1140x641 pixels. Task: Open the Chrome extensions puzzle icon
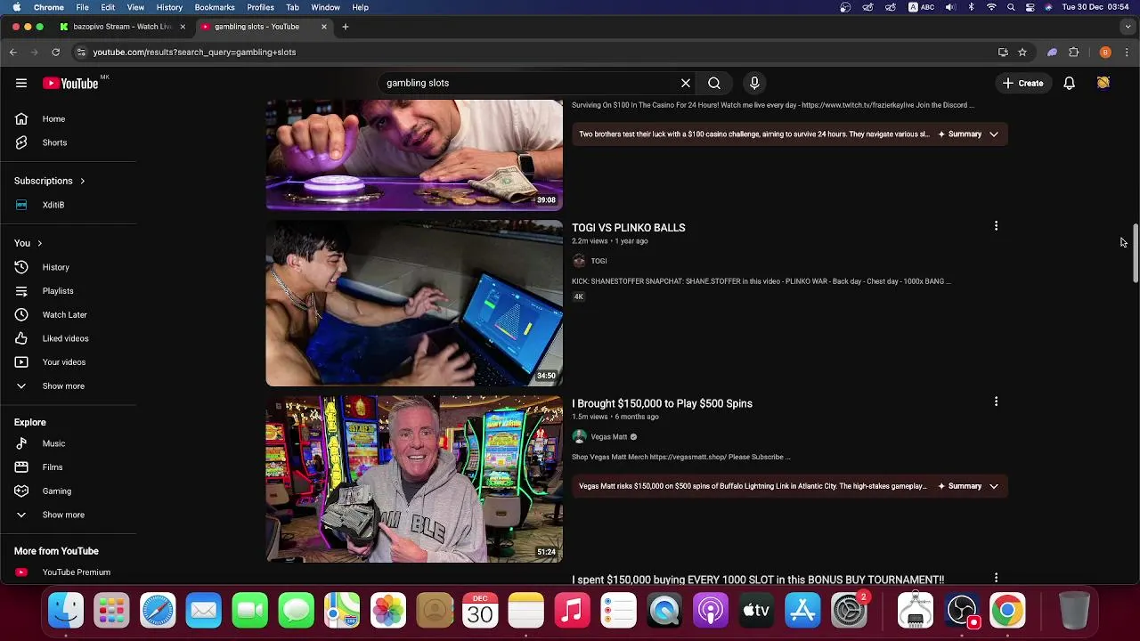click(x=1074, y=53)
